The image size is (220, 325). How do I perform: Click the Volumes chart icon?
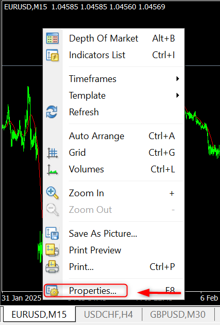point(52,170)
